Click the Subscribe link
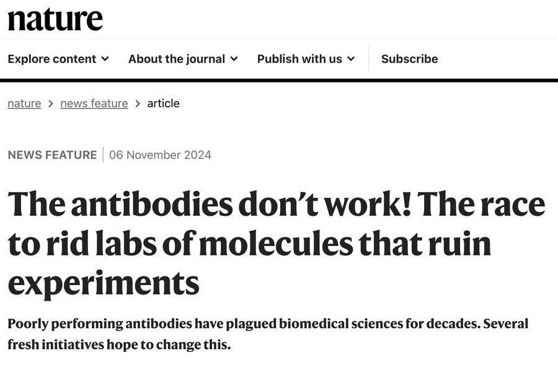Image resolution: width=558 pixels, height=375 pixels. coord(409,59)
